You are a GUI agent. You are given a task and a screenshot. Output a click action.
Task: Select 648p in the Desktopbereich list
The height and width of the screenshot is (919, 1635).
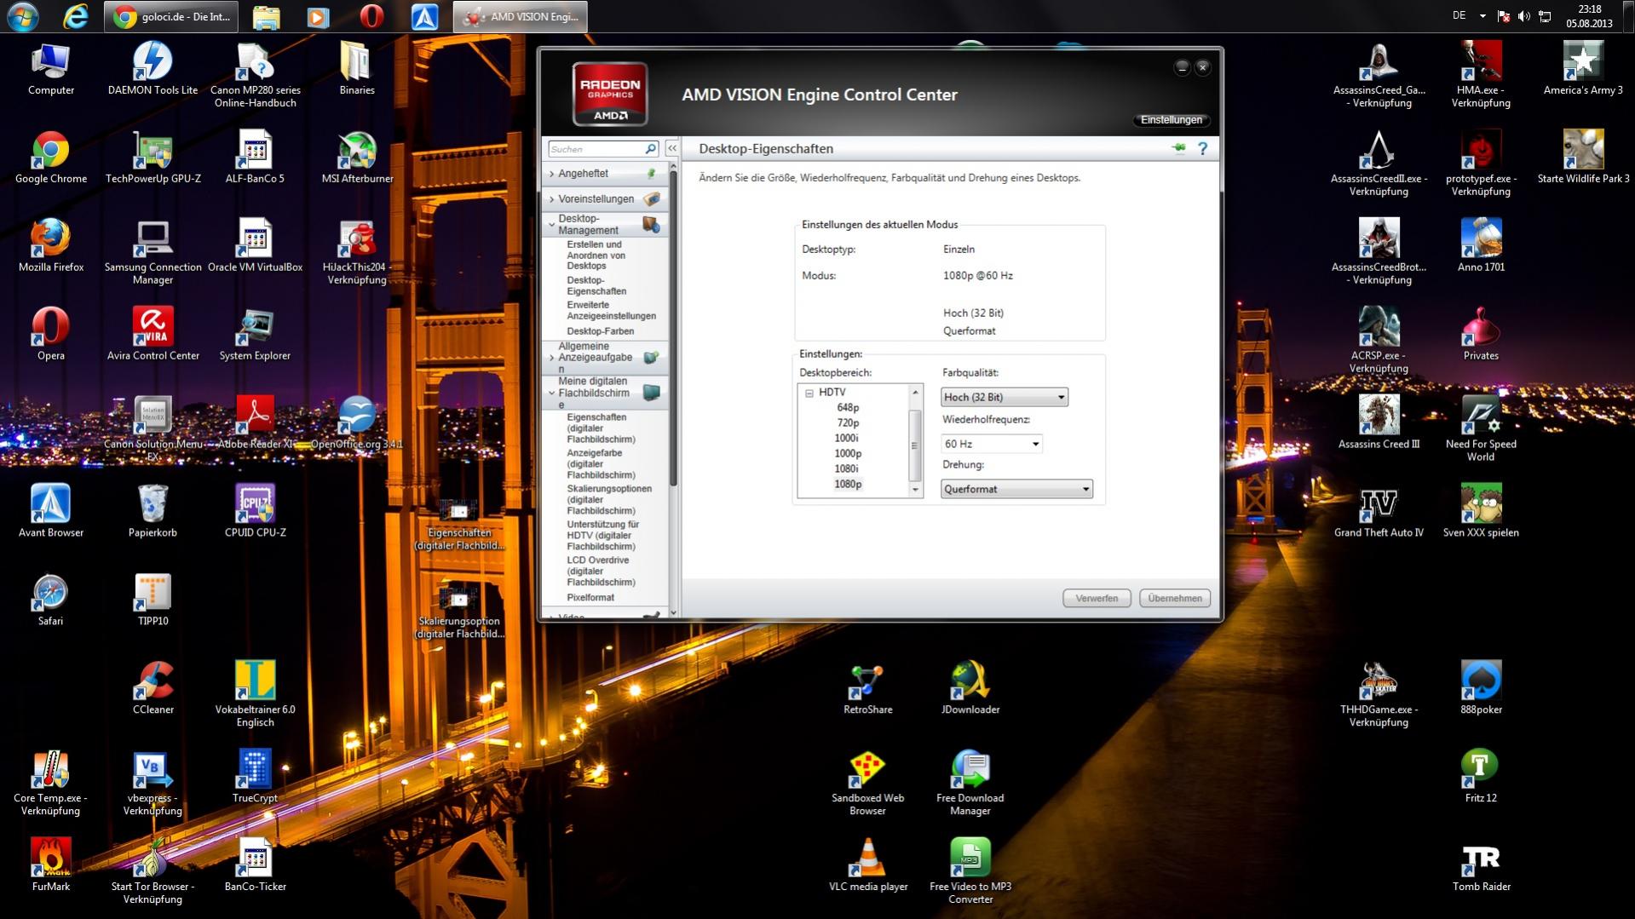pyautogui.click(x=848, y=407)
